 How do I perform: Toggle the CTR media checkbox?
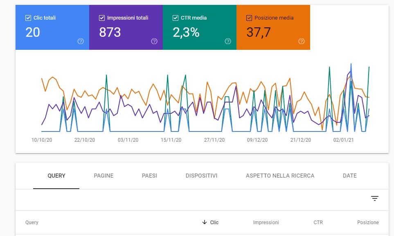pyautogui.click(x=176, y=18)
